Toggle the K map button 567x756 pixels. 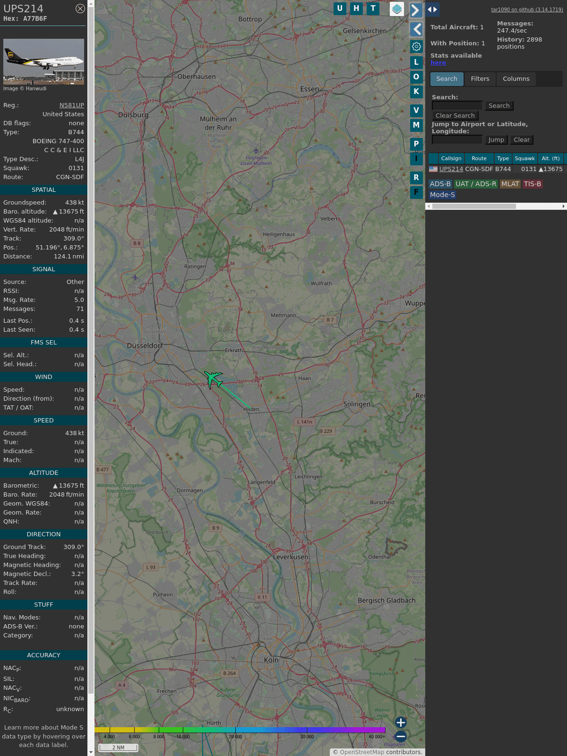[x=416, y=91]
